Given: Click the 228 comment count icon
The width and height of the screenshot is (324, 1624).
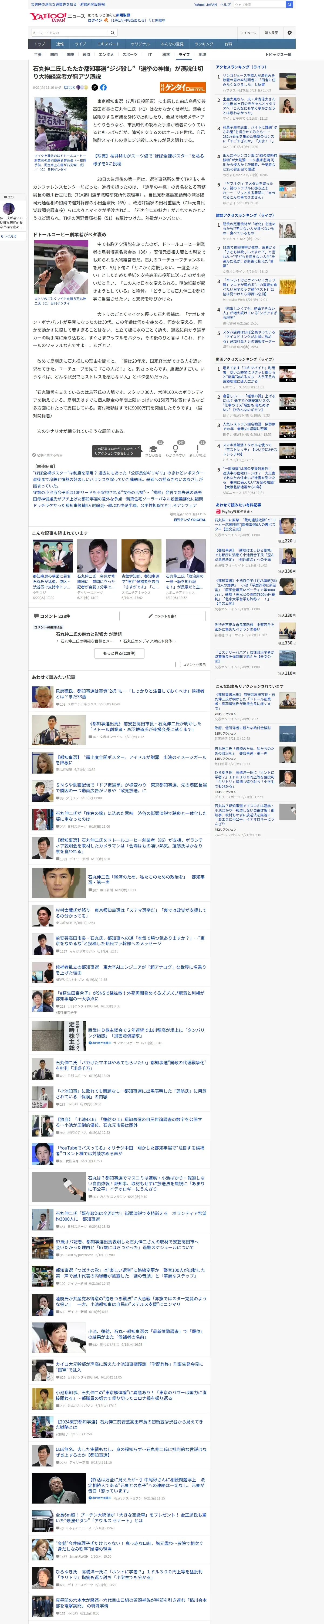Looking at the screenshot, I should [69, 88].
